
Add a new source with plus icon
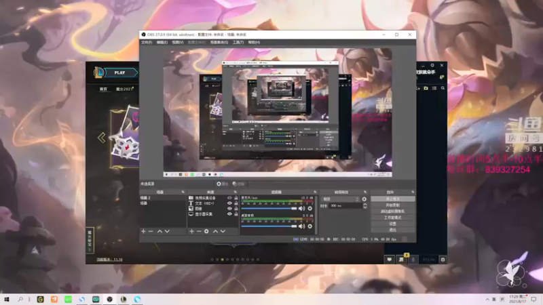point(191,231)
